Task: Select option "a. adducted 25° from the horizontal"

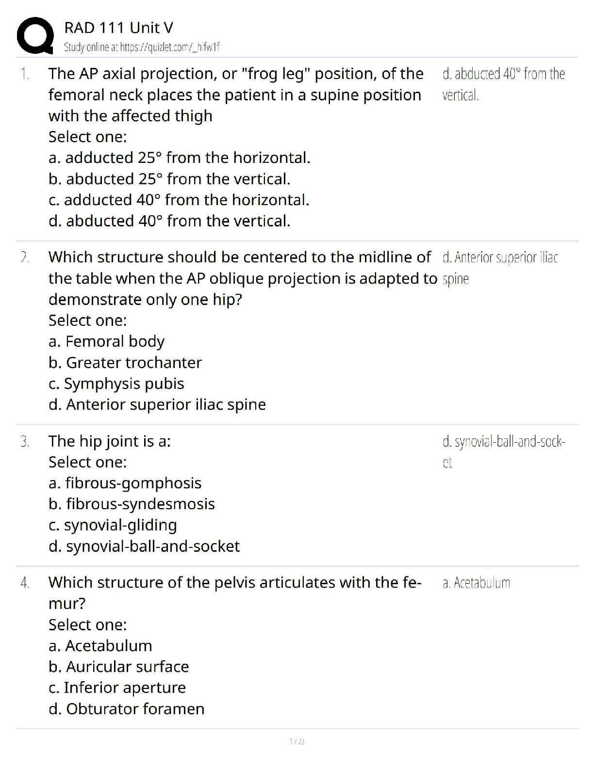Action: [x=179, y=158]
